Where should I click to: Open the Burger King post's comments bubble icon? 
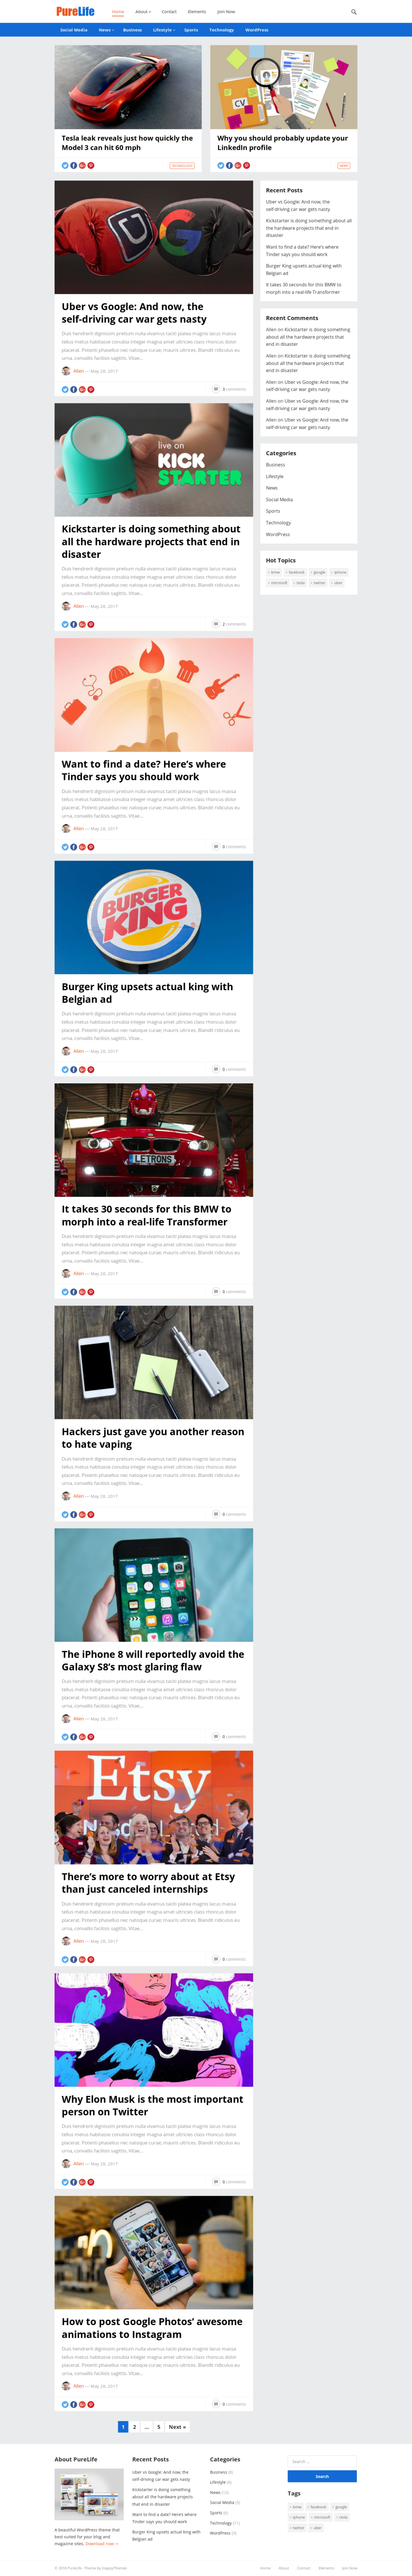click(216, 1069)
